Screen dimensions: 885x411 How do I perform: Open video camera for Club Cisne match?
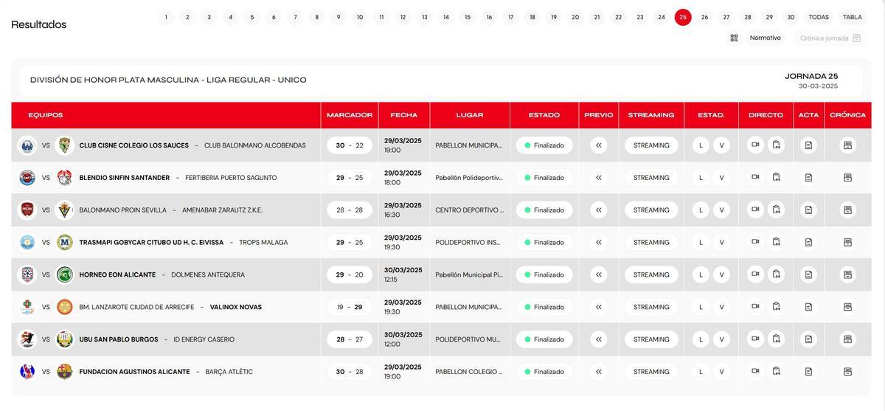(755, 145)
